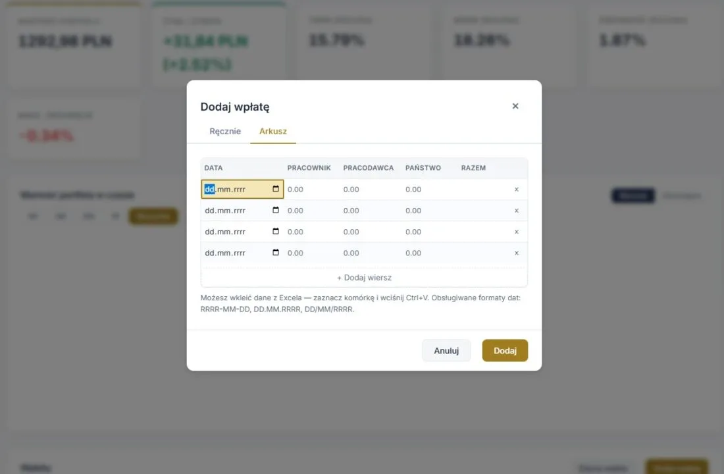Close the Dodaj wpłatę dialog

[515, 106]
